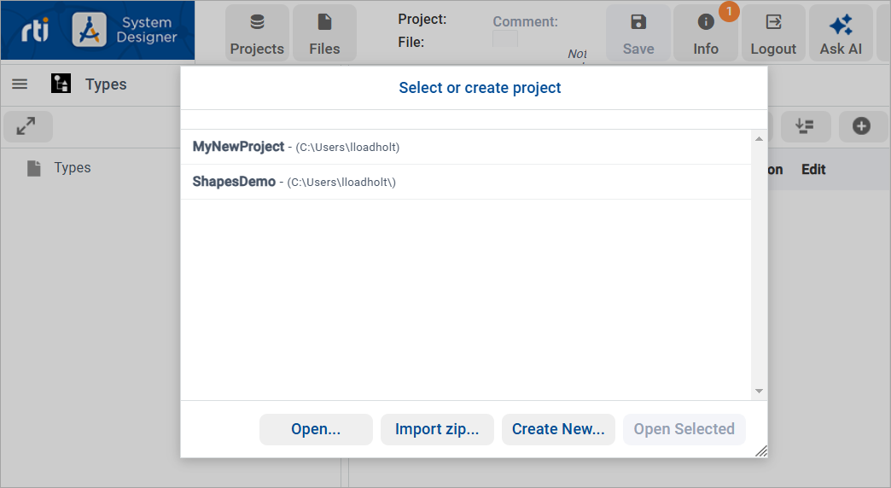891x488 pixels.
Task: Open the Projects database panel
Action: [257, 33]
